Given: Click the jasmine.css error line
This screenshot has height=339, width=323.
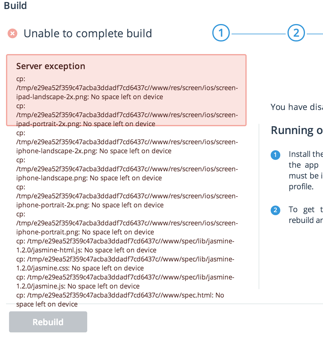Looking at the screenshot, I should (80, 268).
